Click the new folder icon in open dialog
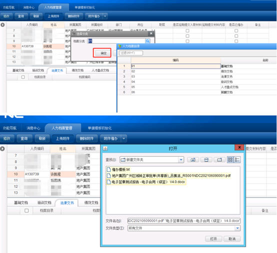The width and height of the screenshot is (277, 253). (219, 160)
